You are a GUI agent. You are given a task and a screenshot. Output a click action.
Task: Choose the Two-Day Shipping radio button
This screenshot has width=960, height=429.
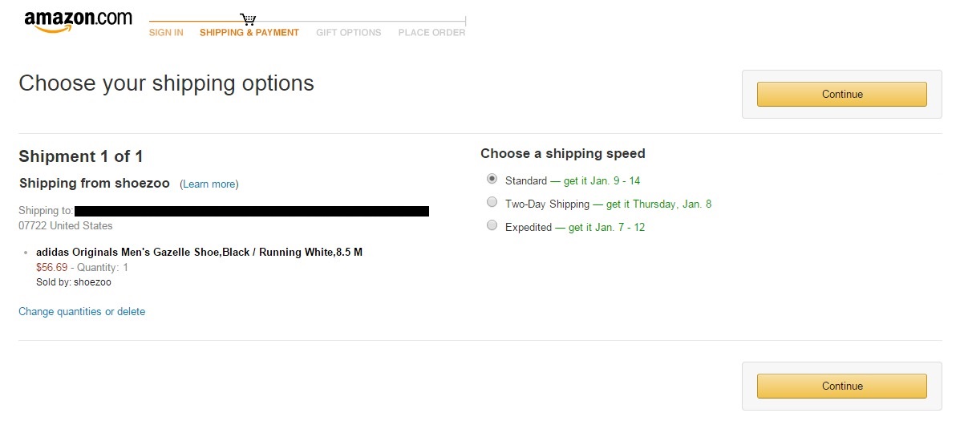[x=492, y=203]
